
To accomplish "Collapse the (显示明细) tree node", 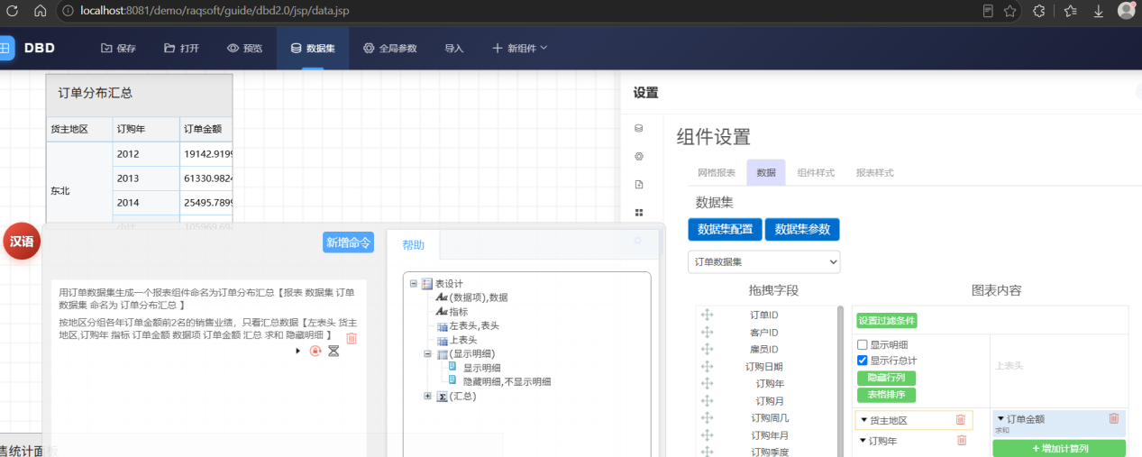I will coord(428,353).
